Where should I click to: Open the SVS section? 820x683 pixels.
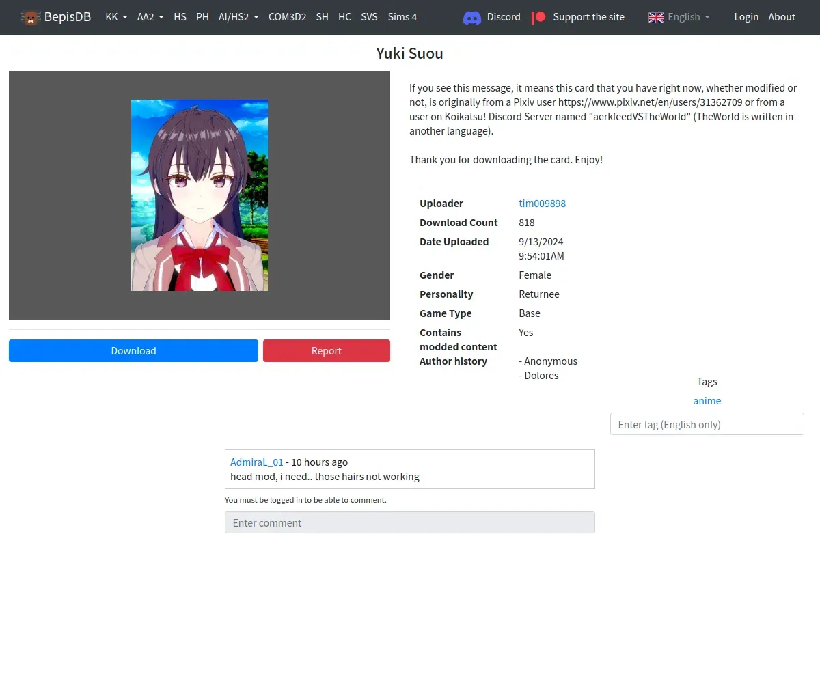369,17
